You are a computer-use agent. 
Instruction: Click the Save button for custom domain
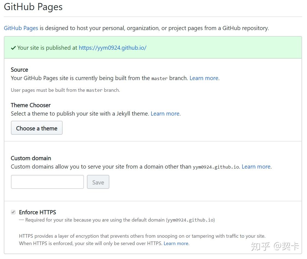point(98,182)
